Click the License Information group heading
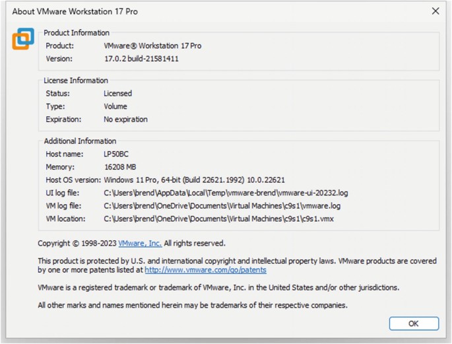Screen dimensions: 452x344 75,81
